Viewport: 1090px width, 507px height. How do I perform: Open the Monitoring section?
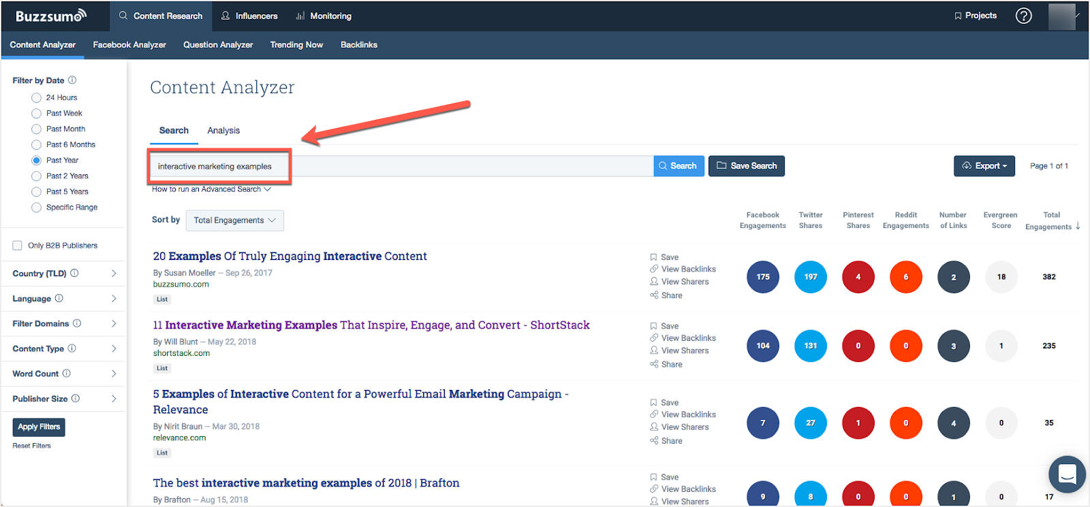(324, 16)
